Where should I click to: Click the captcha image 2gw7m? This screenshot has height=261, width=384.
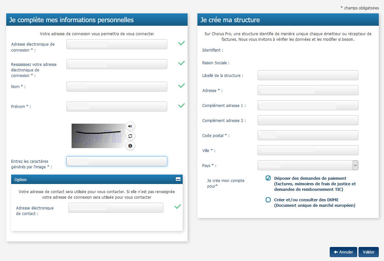(98, 136)
